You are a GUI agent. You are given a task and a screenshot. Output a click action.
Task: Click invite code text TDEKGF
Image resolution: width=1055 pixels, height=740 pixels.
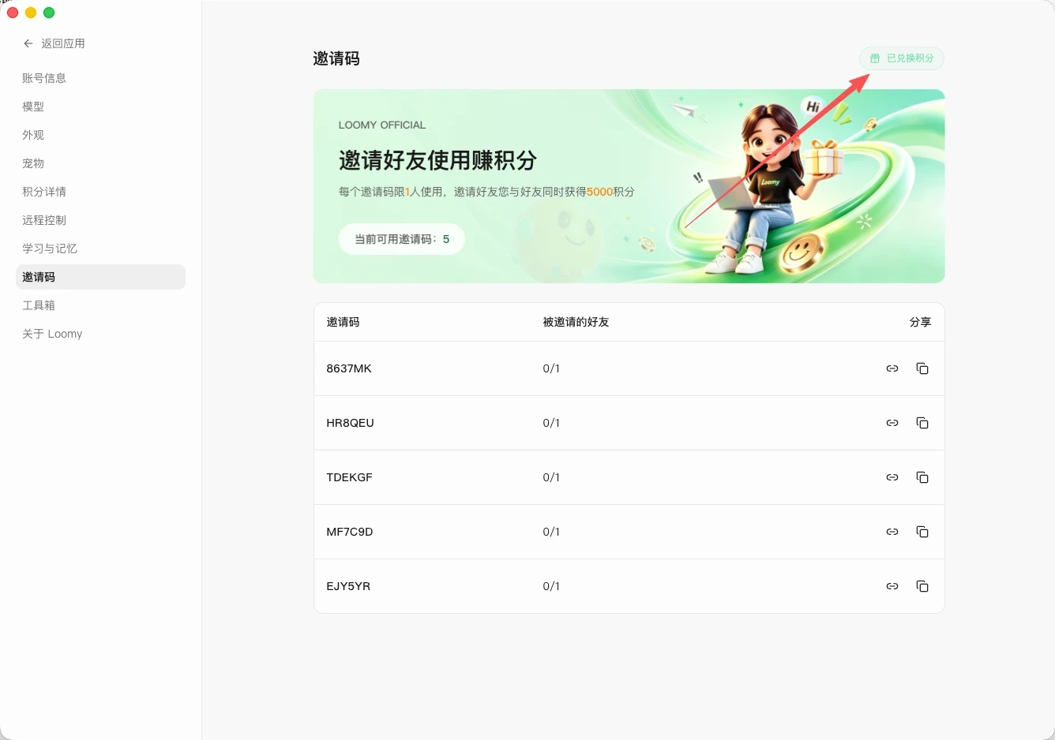(349, 477)
